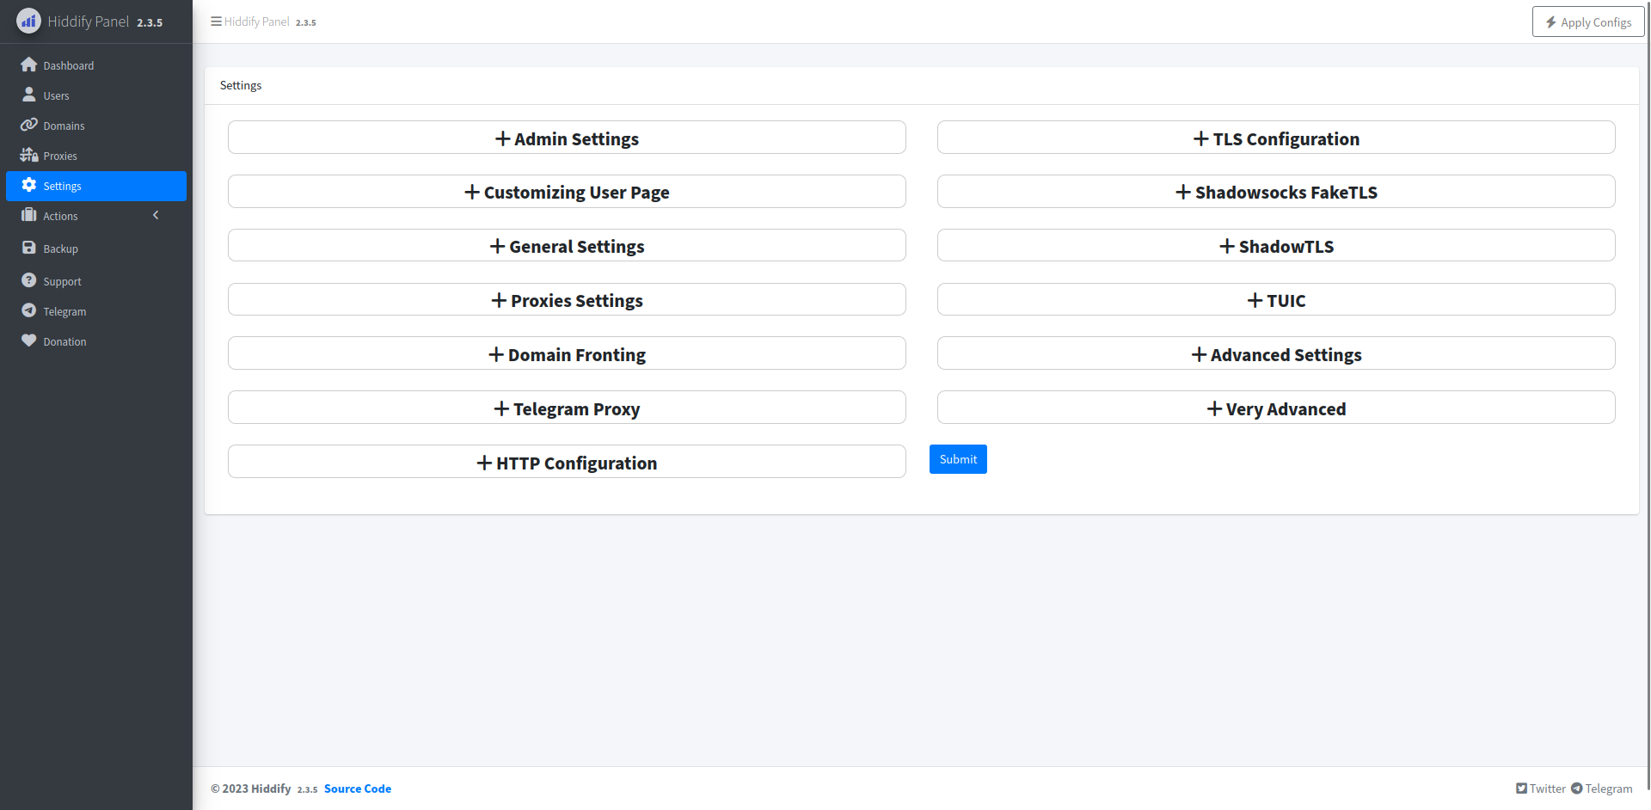
Task: Click the Domains link icon
Action: (28, 124)
